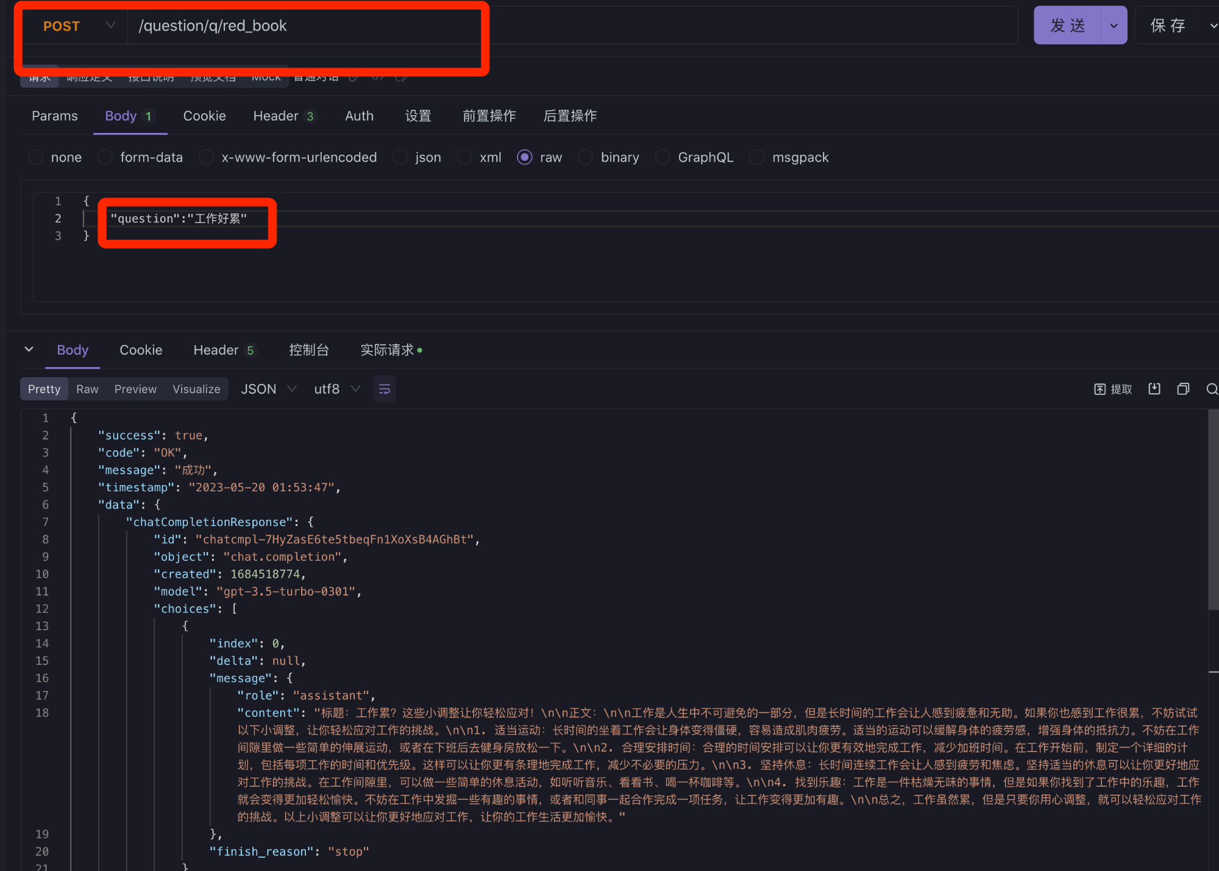Viewport: 1219px width, 871px height.
Task: Switch response view to Visualize
Action: pos(196,389)
